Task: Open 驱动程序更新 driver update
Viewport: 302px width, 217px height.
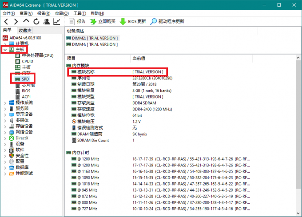Action: 167,21
